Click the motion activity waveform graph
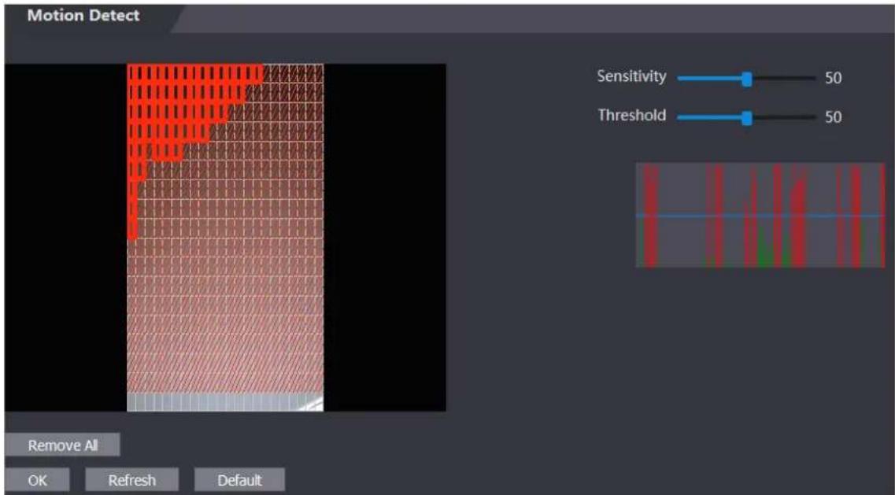The image size is (895, 495). (760, 216)
